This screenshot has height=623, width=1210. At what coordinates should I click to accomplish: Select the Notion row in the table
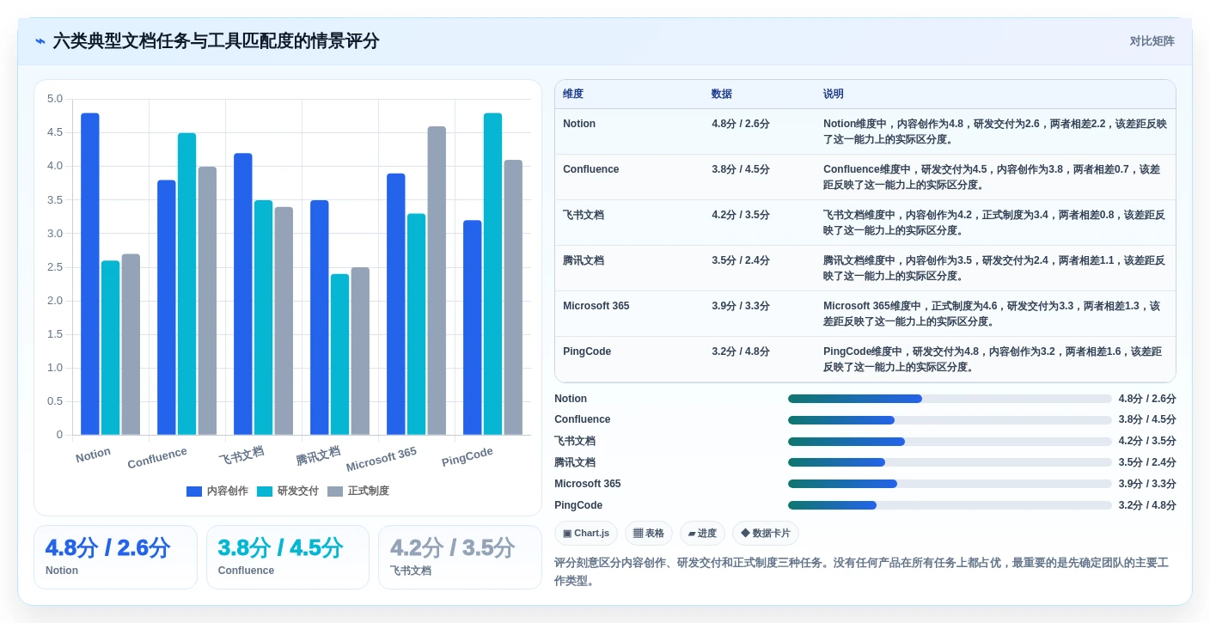point(865,131)
